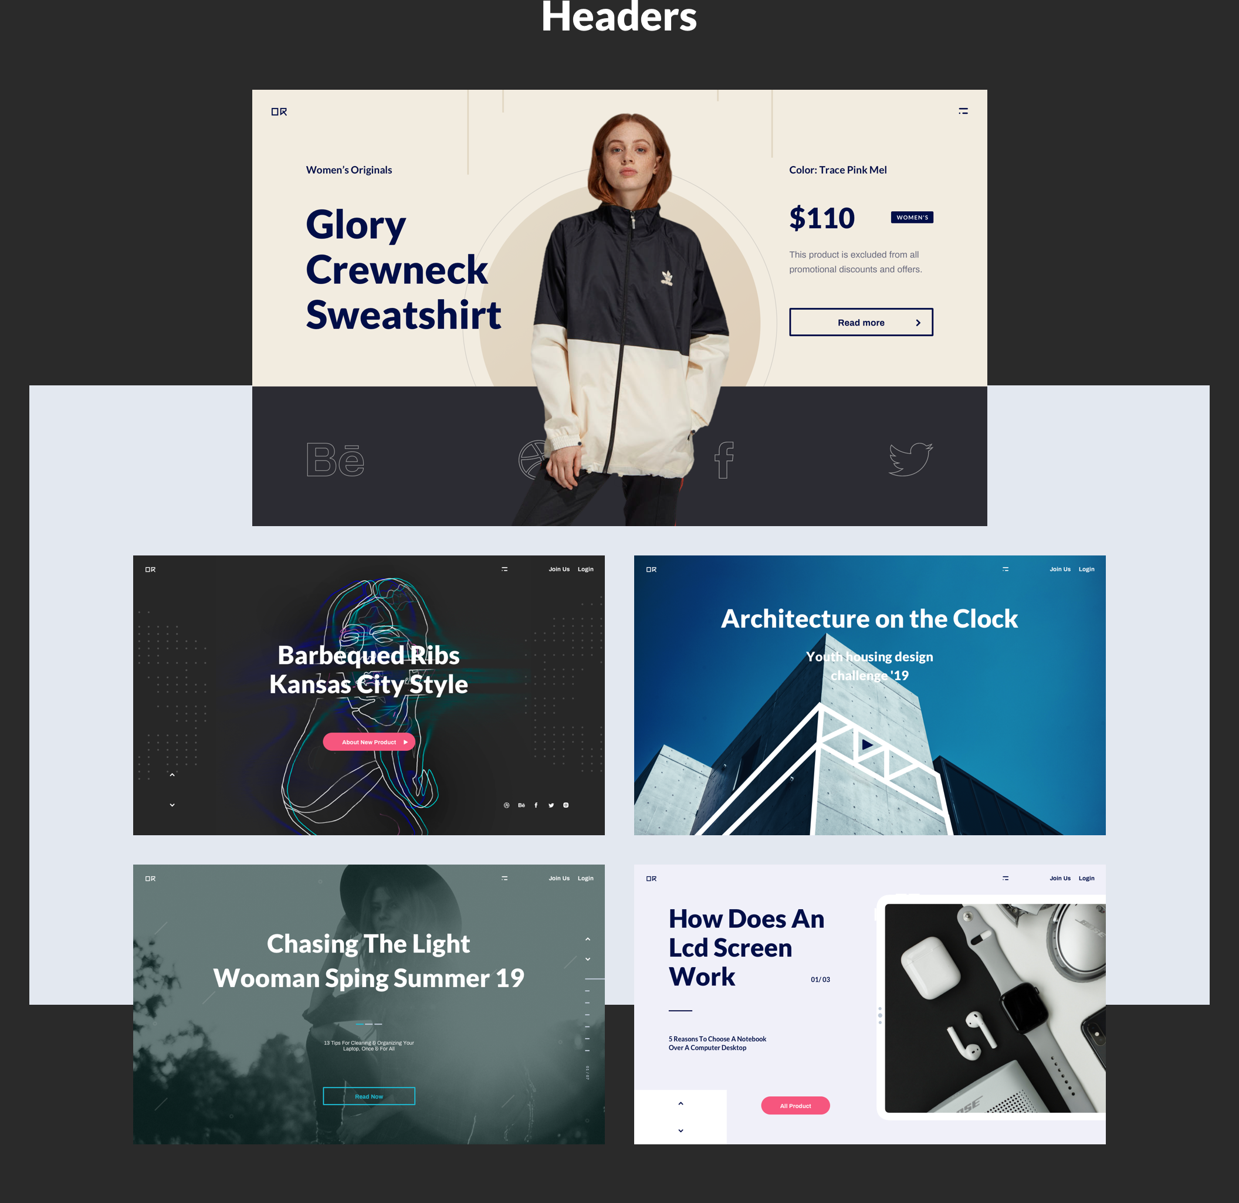Click the hamburger menu icon top-right

[963, 111]
